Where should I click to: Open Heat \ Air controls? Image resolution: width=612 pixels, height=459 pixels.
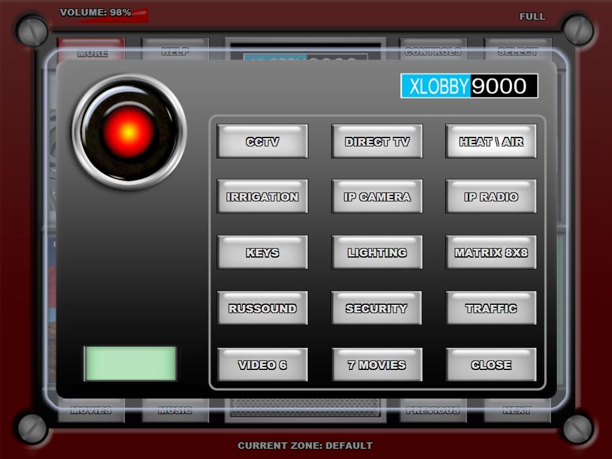click(x=491, y=141)
